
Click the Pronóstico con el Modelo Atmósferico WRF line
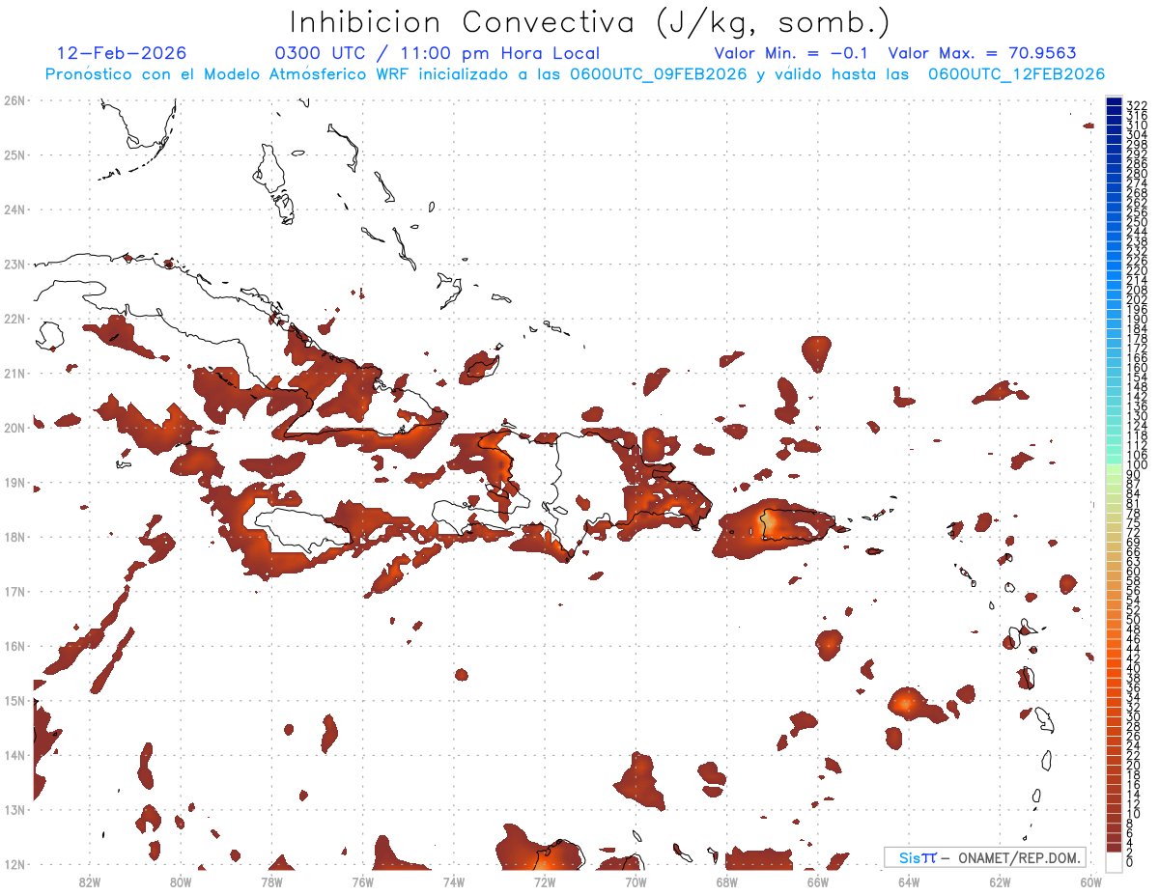575,74
